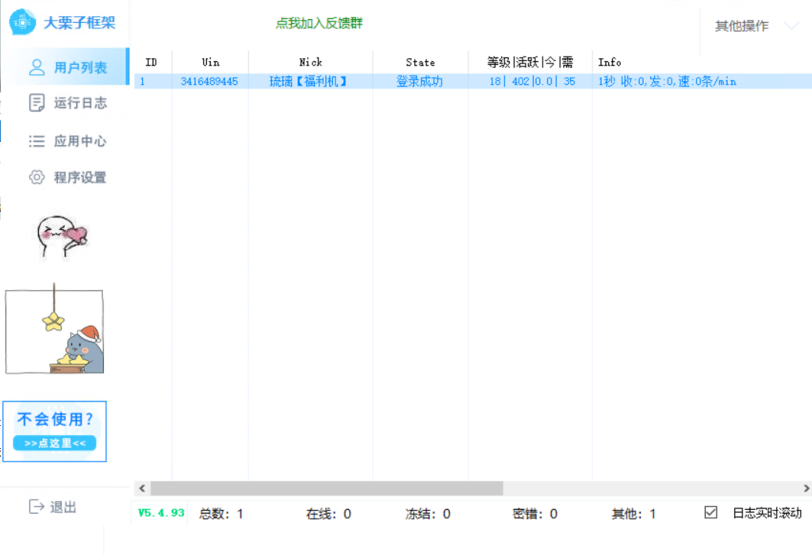The width and height of the screenshot is (812, 555).
Task: Click the 运行日志 document icon
Action: point(36,103)
